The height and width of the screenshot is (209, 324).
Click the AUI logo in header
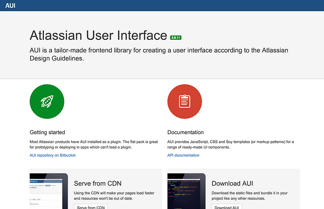point(10,6)
